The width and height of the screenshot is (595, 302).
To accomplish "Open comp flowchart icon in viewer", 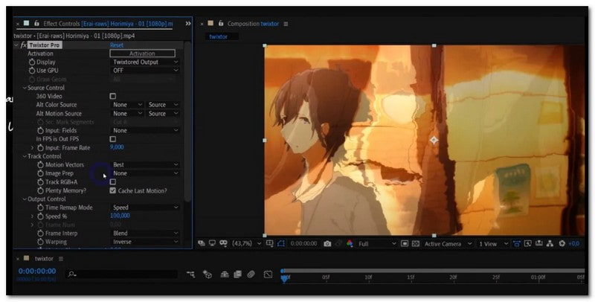I will (x=550, y=243).
